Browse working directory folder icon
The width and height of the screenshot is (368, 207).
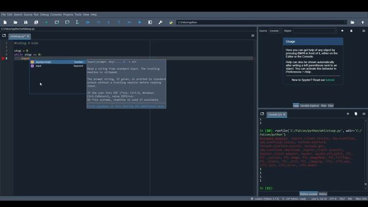(x=352, y=22)
